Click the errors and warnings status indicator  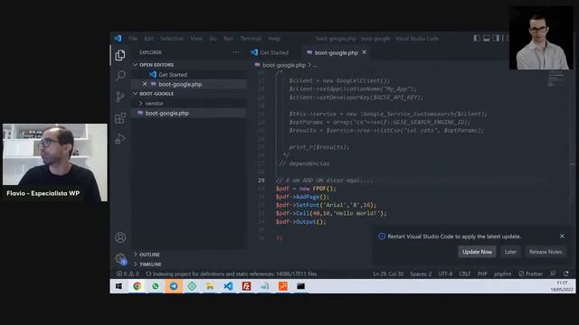(128, 274)
